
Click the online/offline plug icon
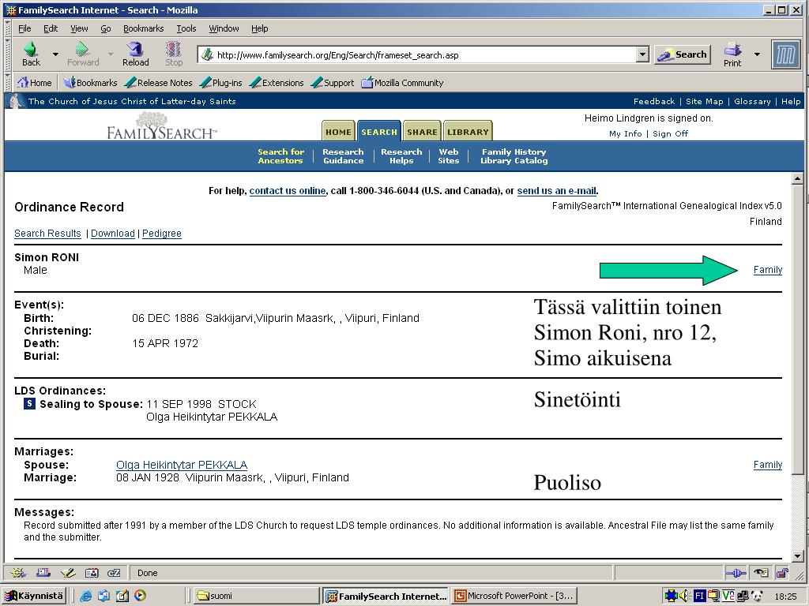(736, 573)
